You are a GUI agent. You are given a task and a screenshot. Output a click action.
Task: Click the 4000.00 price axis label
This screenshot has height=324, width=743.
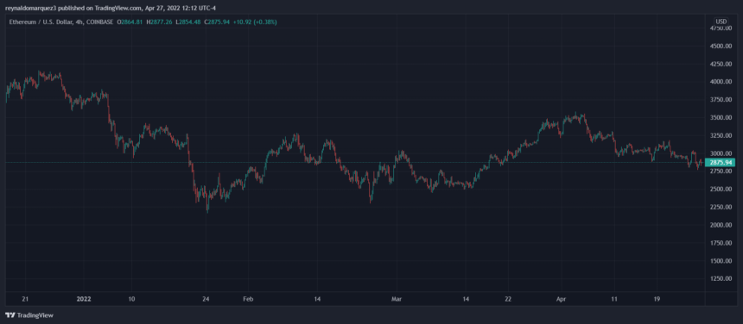pyautogui.click(x=721, y=82)
